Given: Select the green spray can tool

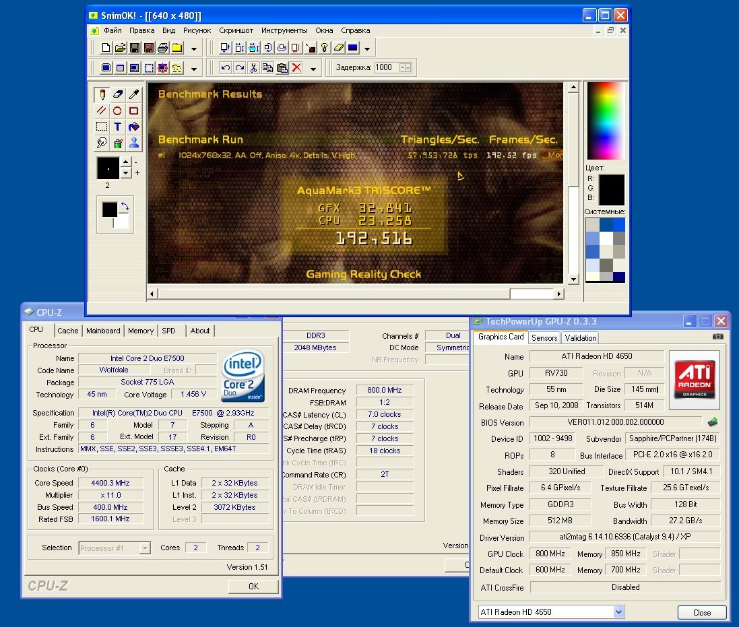Looking at the screenshot, I should (x=118, y=143).
